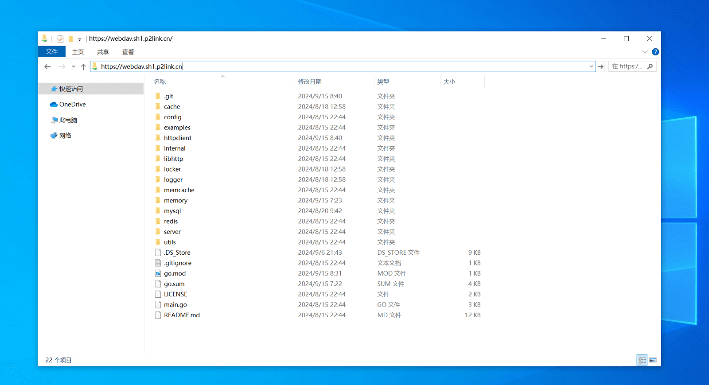
Task: Select the mysql folder icon
Action: [x=158, y=211]
